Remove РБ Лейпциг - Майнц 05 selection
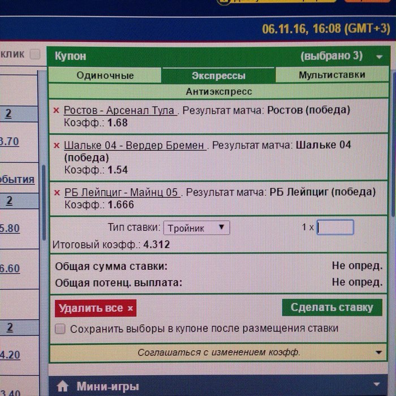 pos(57,193)
